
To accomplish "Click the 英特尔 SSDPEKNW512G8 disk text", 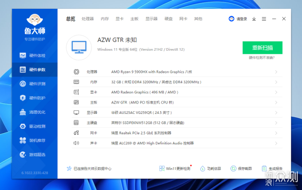I will tap(148, 123).
